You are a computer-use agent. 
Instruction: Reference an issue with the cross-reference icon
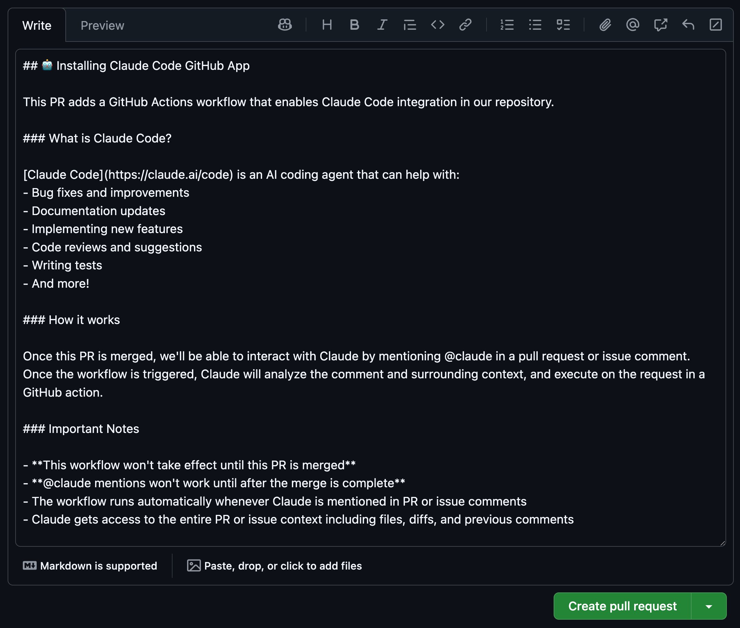[x=660, y=25]
